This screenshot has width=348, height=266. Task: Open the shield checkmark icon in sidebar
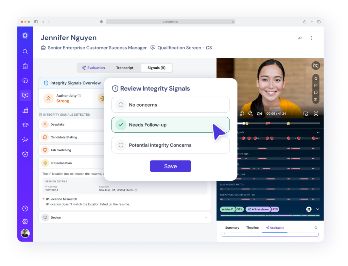tap(25, 154)
